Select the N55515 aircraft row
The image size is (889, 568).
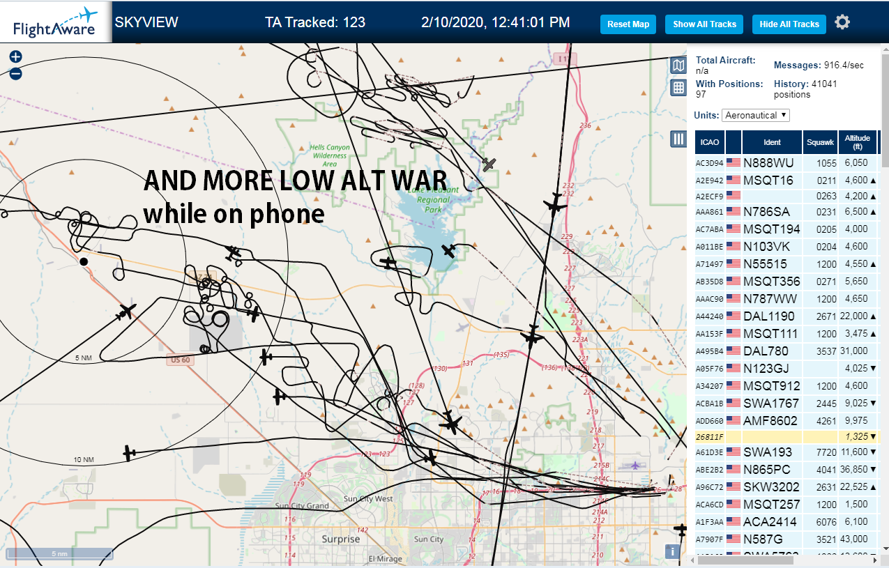[787, 263]
